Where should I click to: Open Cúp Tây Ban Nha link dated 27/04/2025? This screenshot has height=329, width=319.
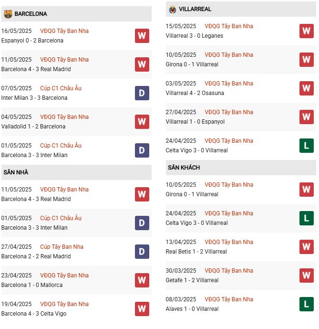62,247
